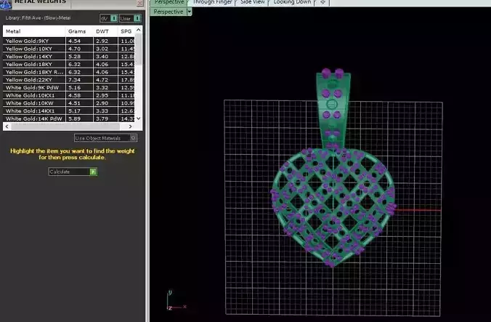Click the 3.40 DWT value cell
Image resolution: width=491 pixels, height=322 pixels.
pos(105,57)
